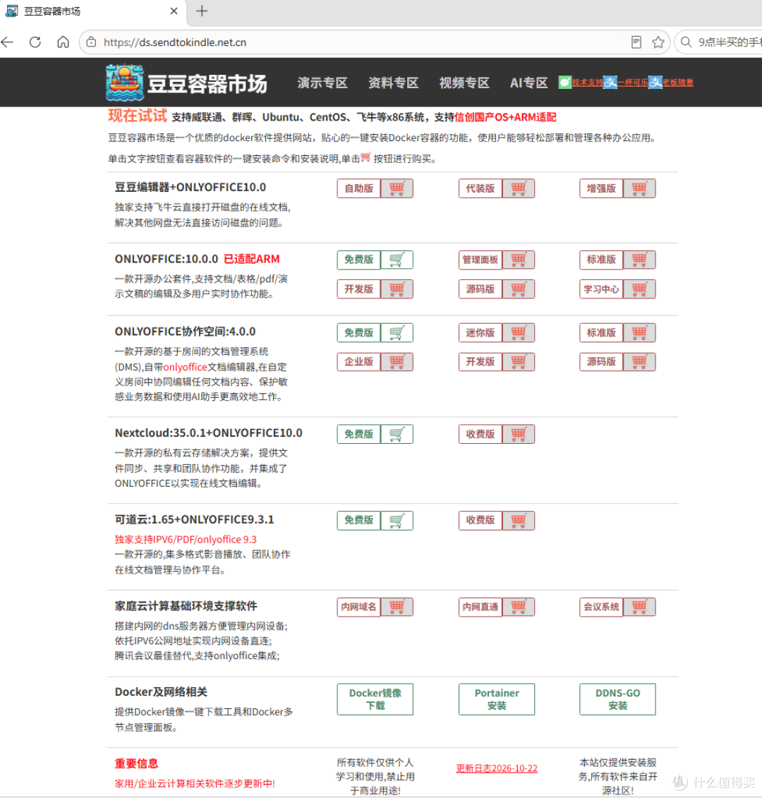The image size is (762, 798).
Task: Click green cart beside Nextcloud 免费版
Action: (x=397, y=434)
